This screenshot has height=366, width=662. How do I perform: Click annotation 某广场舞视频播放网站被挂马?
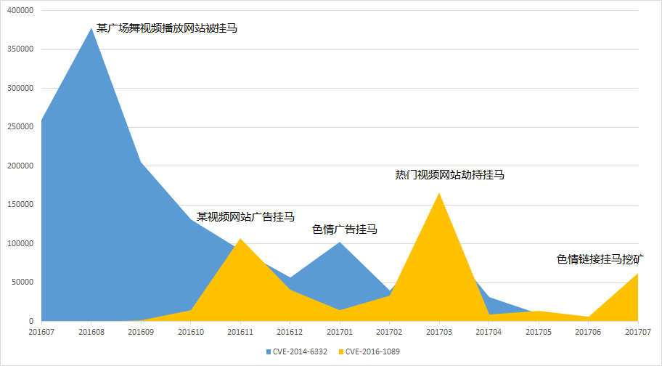pyautogui.click(x=167, y=28)
